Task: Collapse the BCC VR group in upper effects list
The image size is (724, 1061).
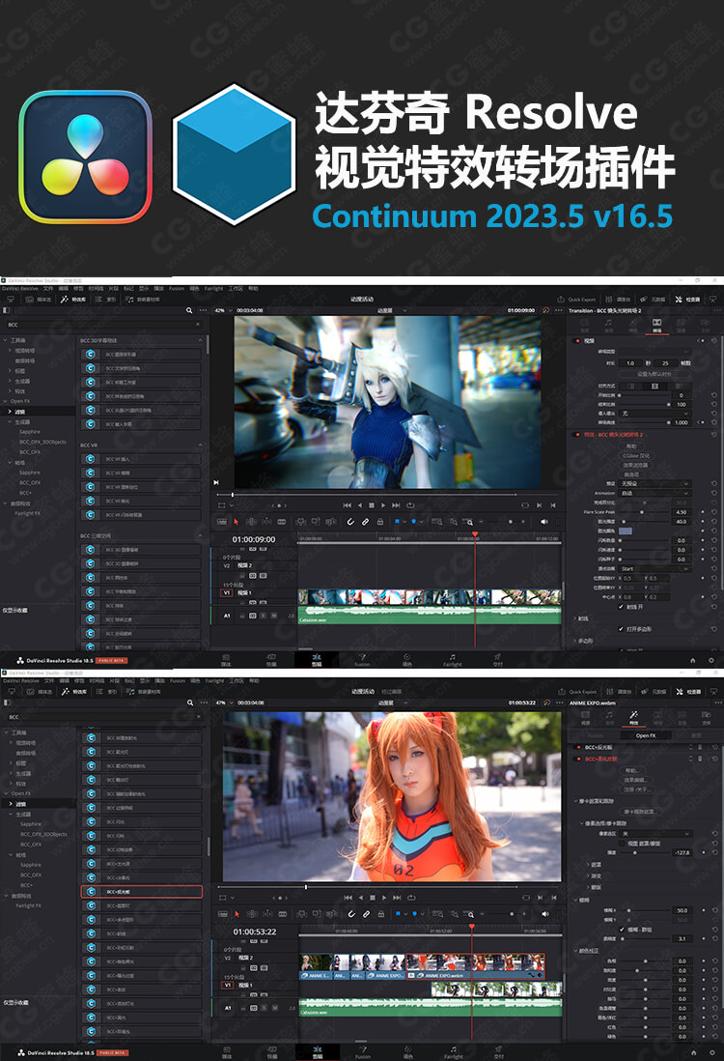Action: pos(200,444)
